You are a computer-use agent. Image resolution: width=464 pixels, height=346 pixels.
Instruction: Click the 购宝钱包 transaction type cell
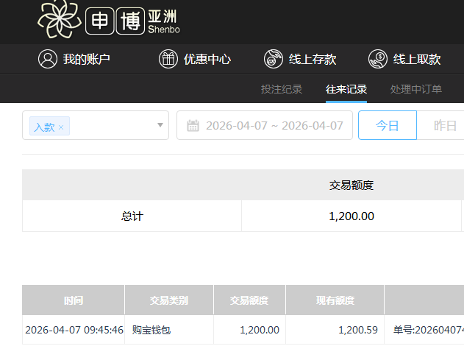tap(169, 330)
